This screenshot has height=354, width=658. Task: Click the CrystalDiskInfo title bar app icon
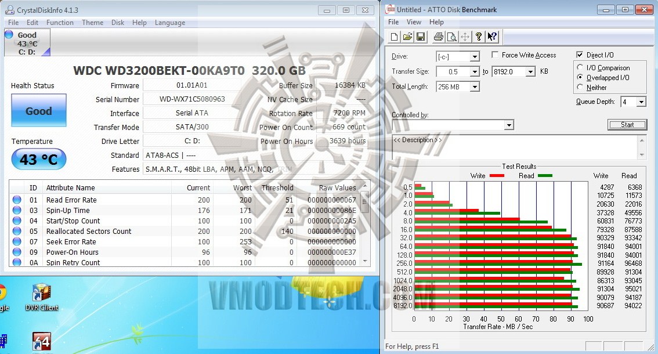[9, 10]
